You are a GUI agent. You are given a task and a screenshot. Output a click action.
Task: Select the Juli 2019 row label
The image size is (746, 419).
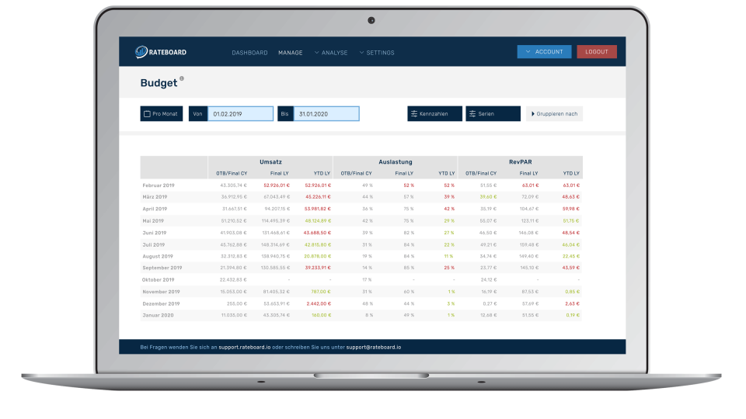pyautogui.click(x=154, y=244)
